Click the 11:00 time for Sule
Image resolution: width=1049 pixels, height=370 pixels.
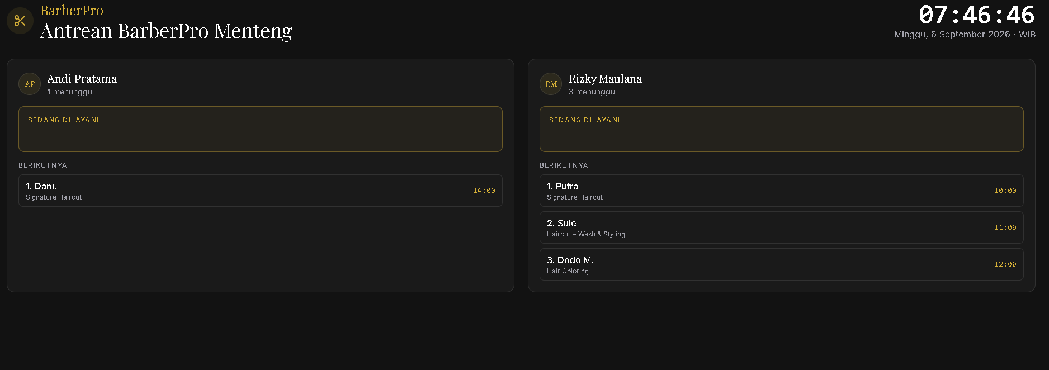coord(1005,227)
